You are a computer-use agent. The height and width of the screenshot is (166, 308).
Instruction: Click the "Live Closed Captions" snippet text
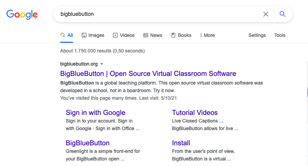[198, 121]
